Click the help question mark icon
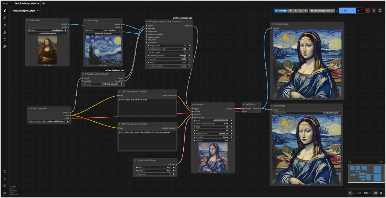 [5, 171]
